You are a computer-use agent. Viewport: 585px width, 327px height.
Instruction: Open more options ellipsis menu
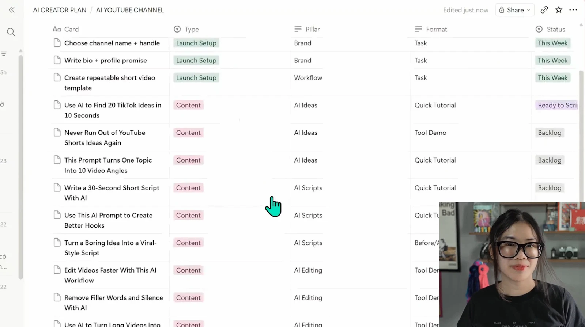click(x=573, y=10)
